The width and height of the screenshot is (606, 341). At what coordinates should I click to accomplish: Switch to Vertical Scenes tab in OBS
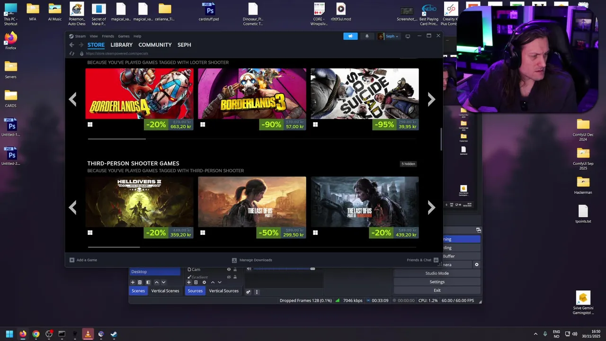[x=165, y=291]
